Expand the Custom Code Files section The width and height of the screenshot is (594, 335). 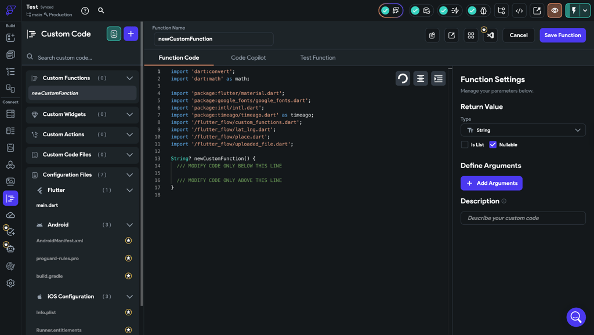tap(129, 154)
